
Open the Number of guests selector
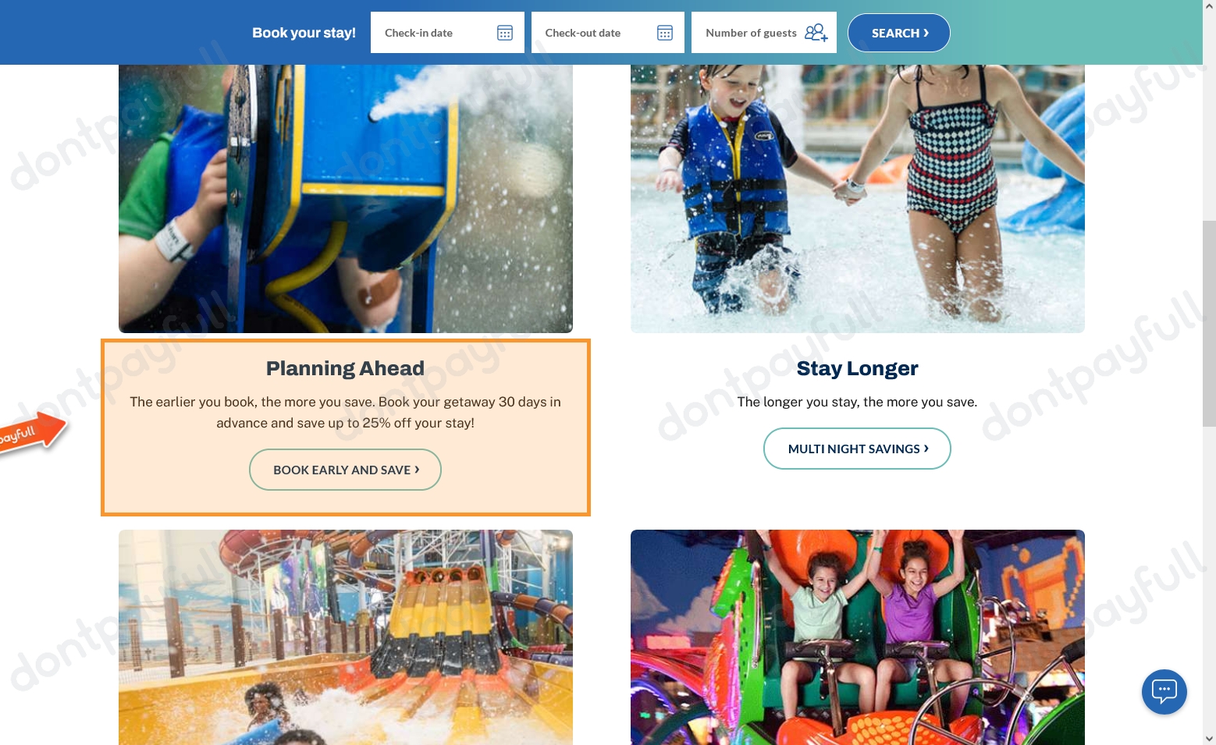763,33
